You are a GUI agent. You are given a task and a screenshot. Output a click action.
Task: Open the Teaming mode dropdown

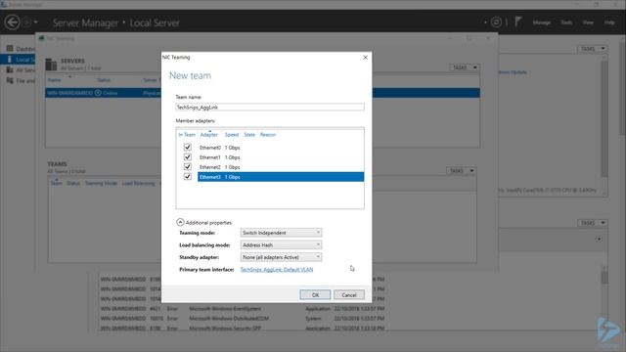tap(281, 233)
